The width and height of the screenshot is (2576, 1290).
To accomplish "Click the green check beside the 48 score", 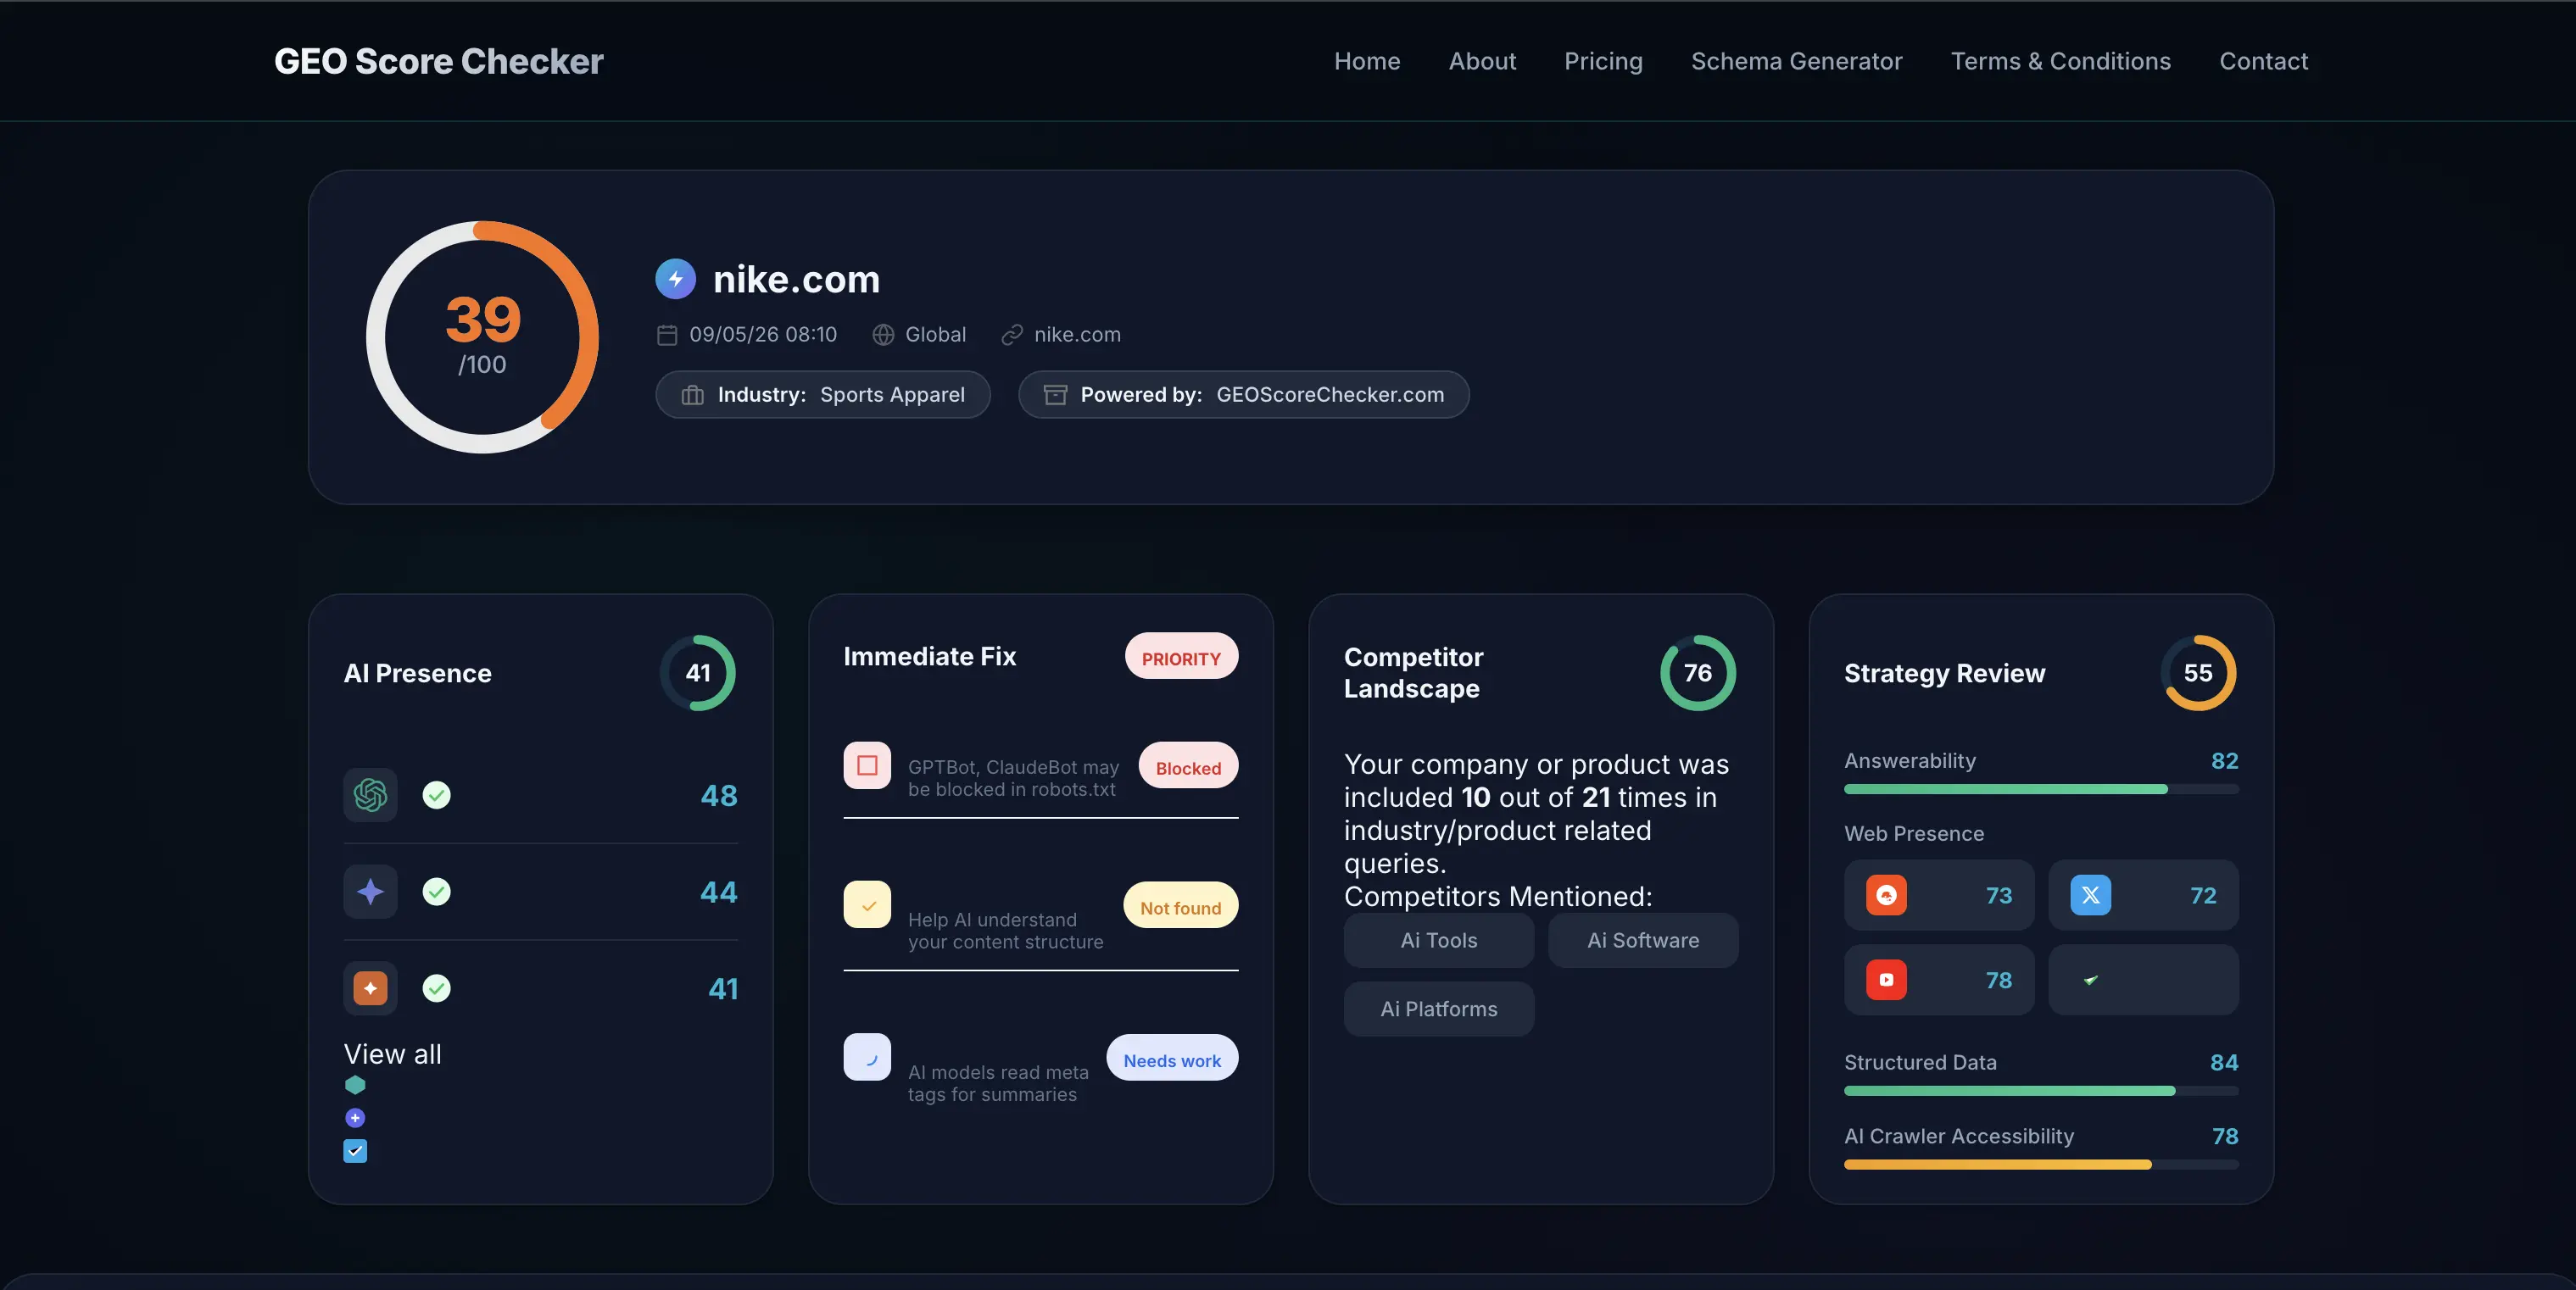I will pos(436,795).
